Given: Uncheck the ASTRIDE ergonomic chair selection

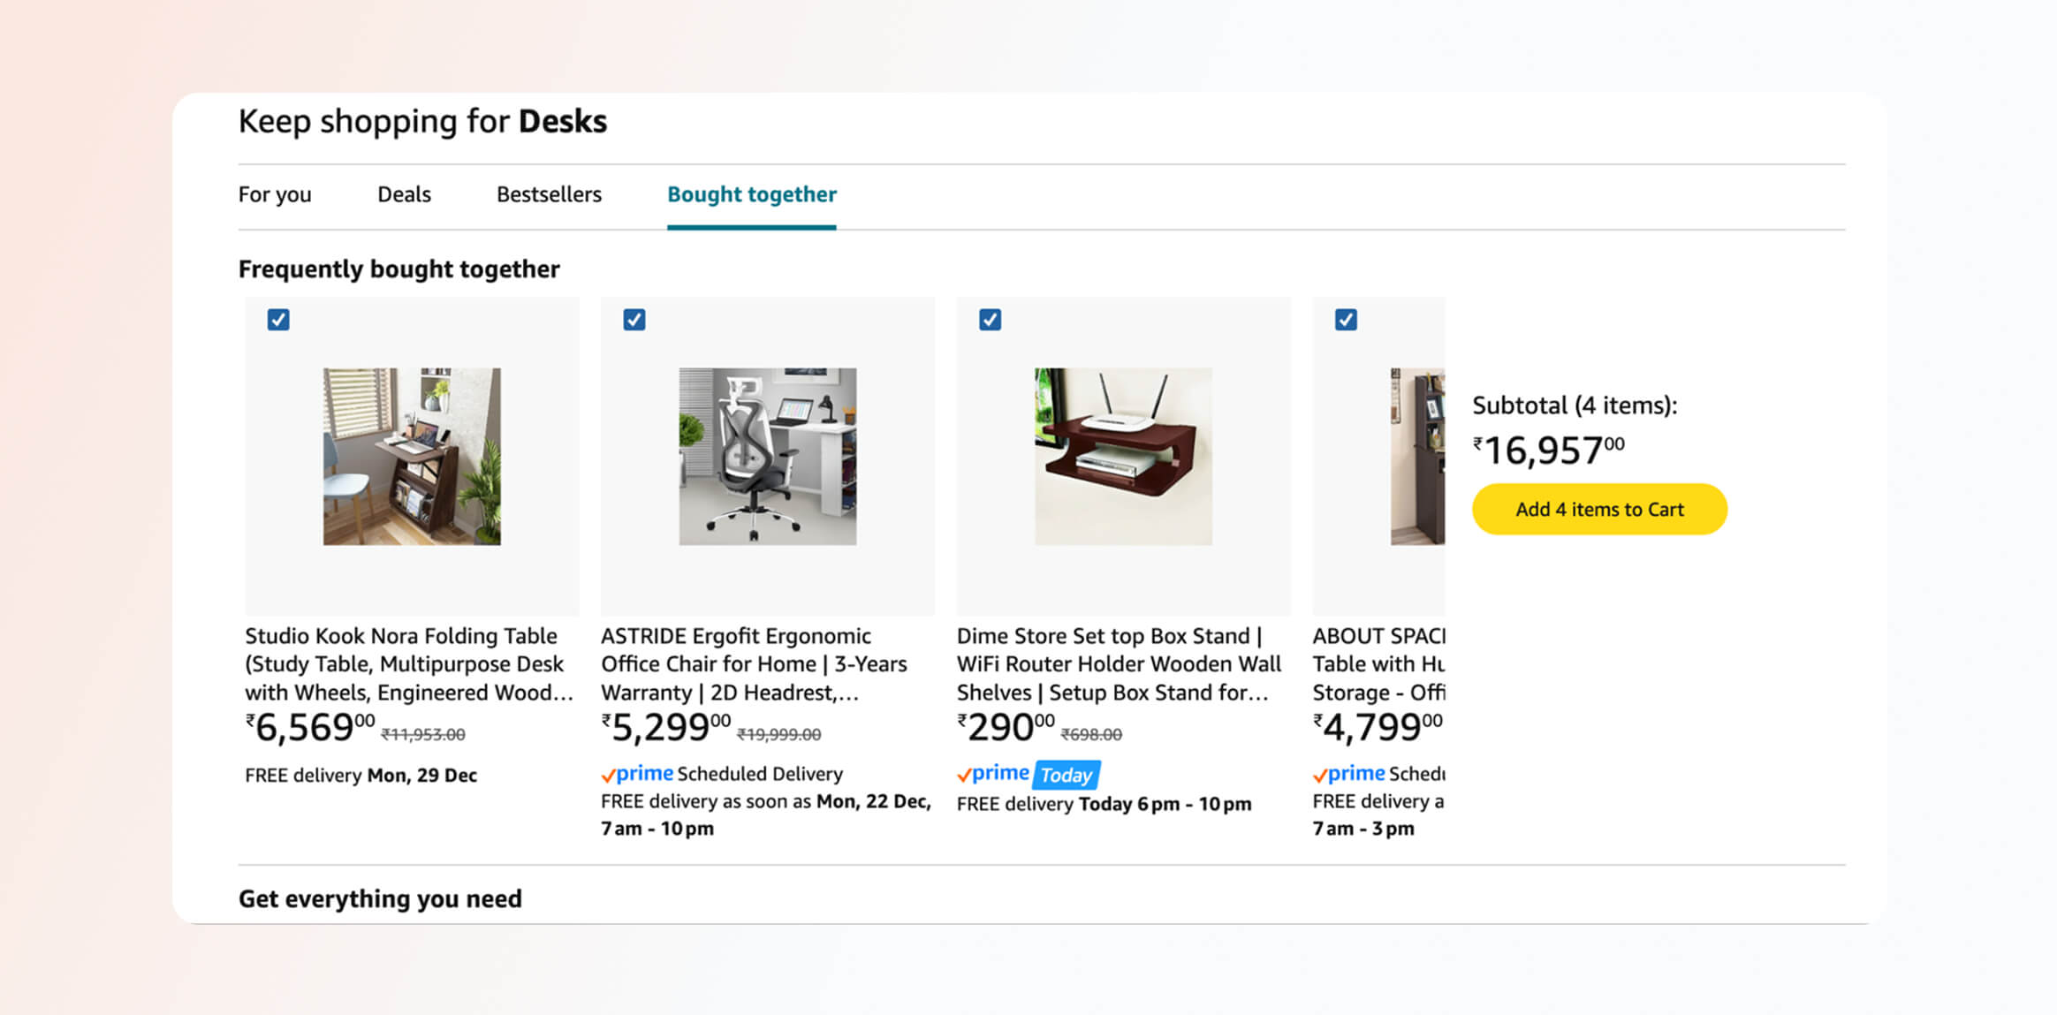Looking at the screenshot, I should [634, 319].
